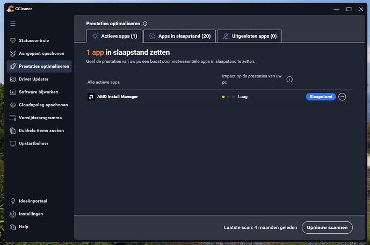Open the hamburger menu in the sidebar
Viewport: 370px width, 245px height.
(x=13, y=24)
